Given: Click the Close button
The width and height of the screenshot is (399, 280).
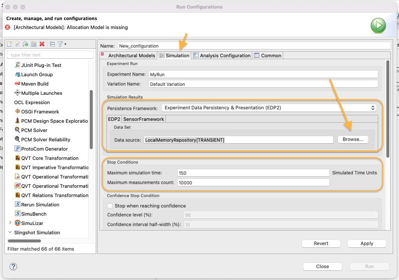Looking at the screenshot, I should point(322,267).
